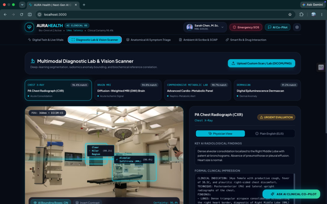Select the PA Chest Radiograph (CXR) card
327x204 pixels.
click(x=58, y=90)
